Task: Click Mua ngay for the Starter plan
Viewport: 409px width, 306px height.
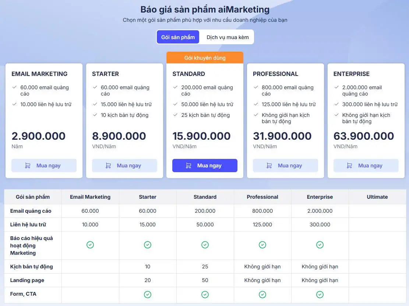Action: [x=124, y=166]
